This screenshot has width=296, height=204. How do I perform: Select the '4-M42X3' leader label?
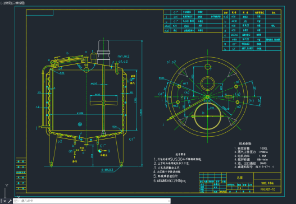point(107,170)
